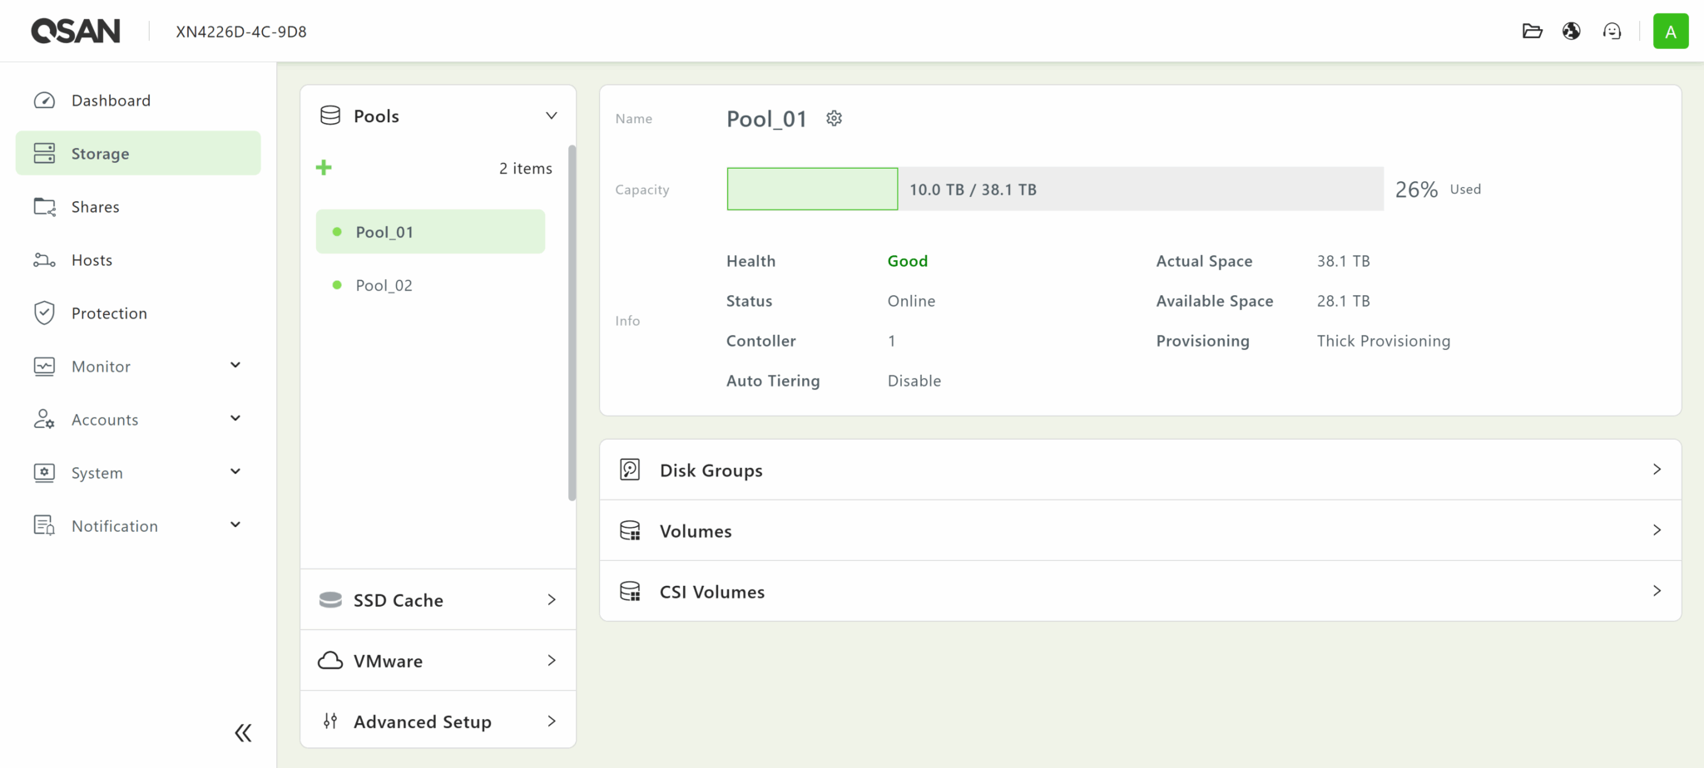
Task: Click the QSAN logo
Action: coord(76,32)
